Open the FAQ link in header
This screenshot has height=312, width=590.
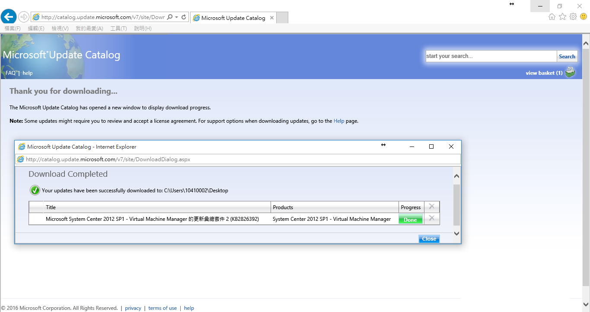[x=10, y=73]
